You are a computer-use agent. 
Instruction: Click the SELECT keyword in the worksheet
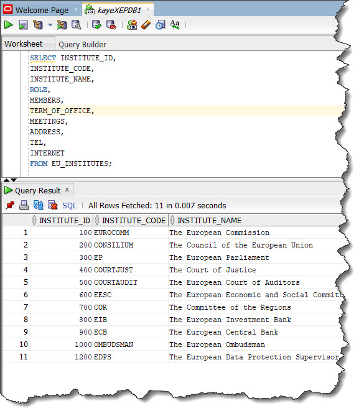[x=43, y=58]
